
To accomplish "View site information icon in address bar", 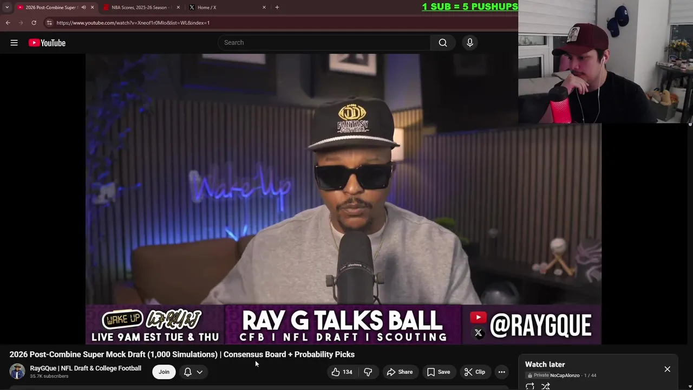I will click(x=49, y=23).
